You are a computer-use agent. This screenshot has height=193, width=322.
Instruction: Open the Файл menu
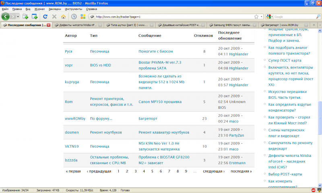pos(5,9)
